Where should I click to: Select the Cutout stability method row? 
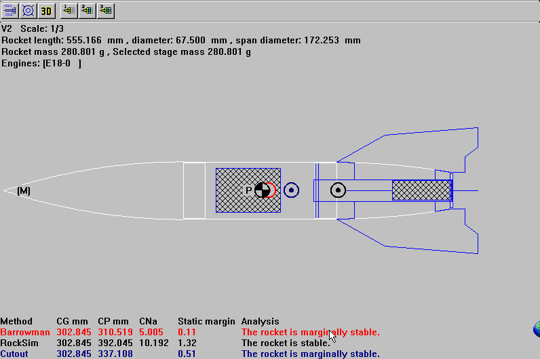pos(15,354)
